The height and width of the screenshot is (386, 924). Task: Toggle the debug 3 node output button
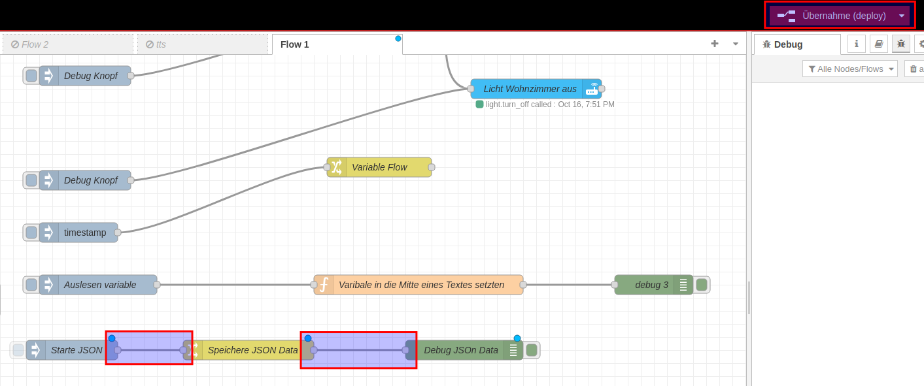tap(702, 285)
